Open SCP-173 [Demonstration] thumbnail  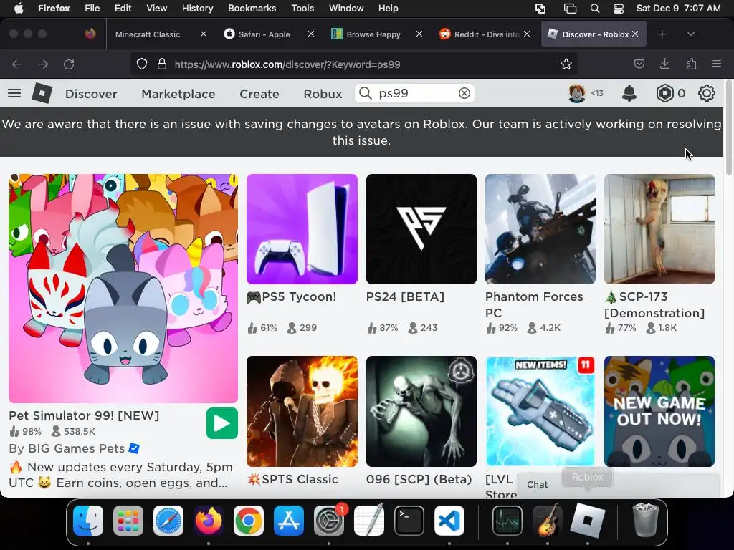pos(659,229)
